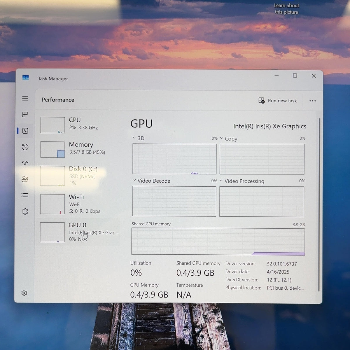Open the hamburger navigation menu

25,98
